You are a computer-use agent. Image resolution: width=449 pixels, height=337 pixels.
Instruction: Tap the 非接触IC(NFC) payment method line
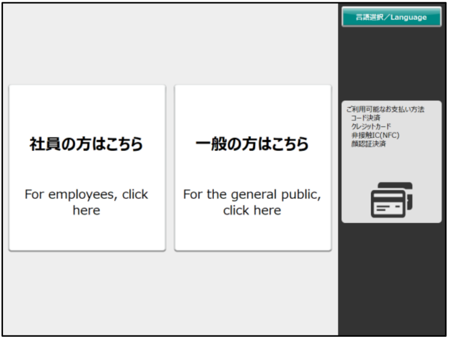(x=375, y=135)
